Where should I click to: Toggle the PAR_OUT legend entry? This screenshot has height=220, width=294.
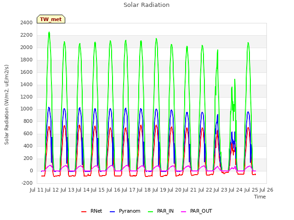point(197,211)
